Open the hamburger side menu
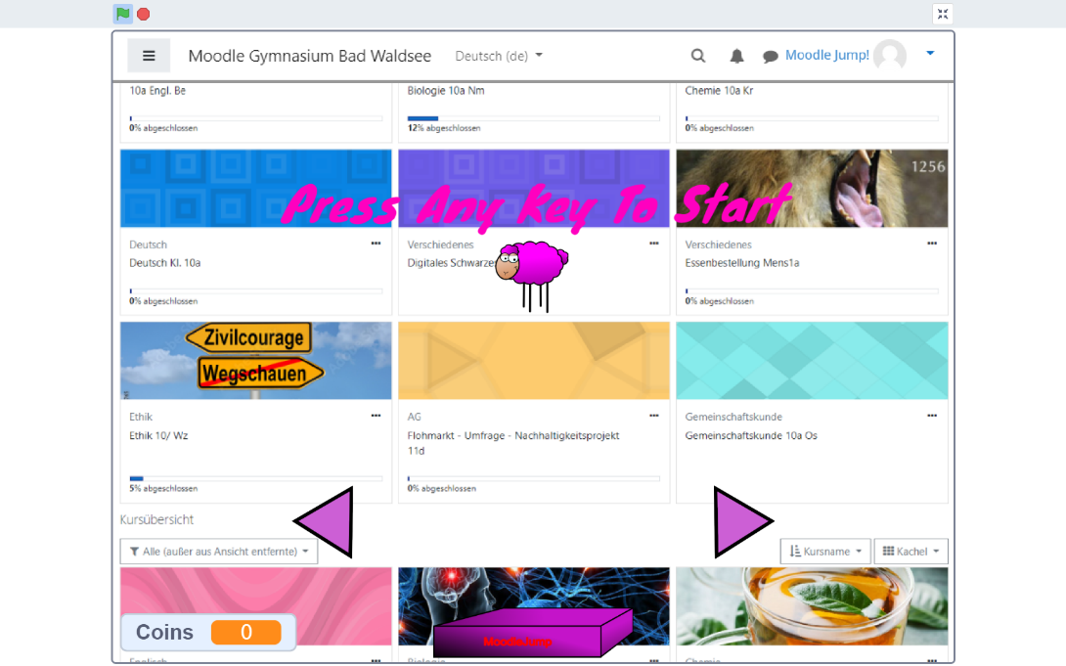 point(149,56)
